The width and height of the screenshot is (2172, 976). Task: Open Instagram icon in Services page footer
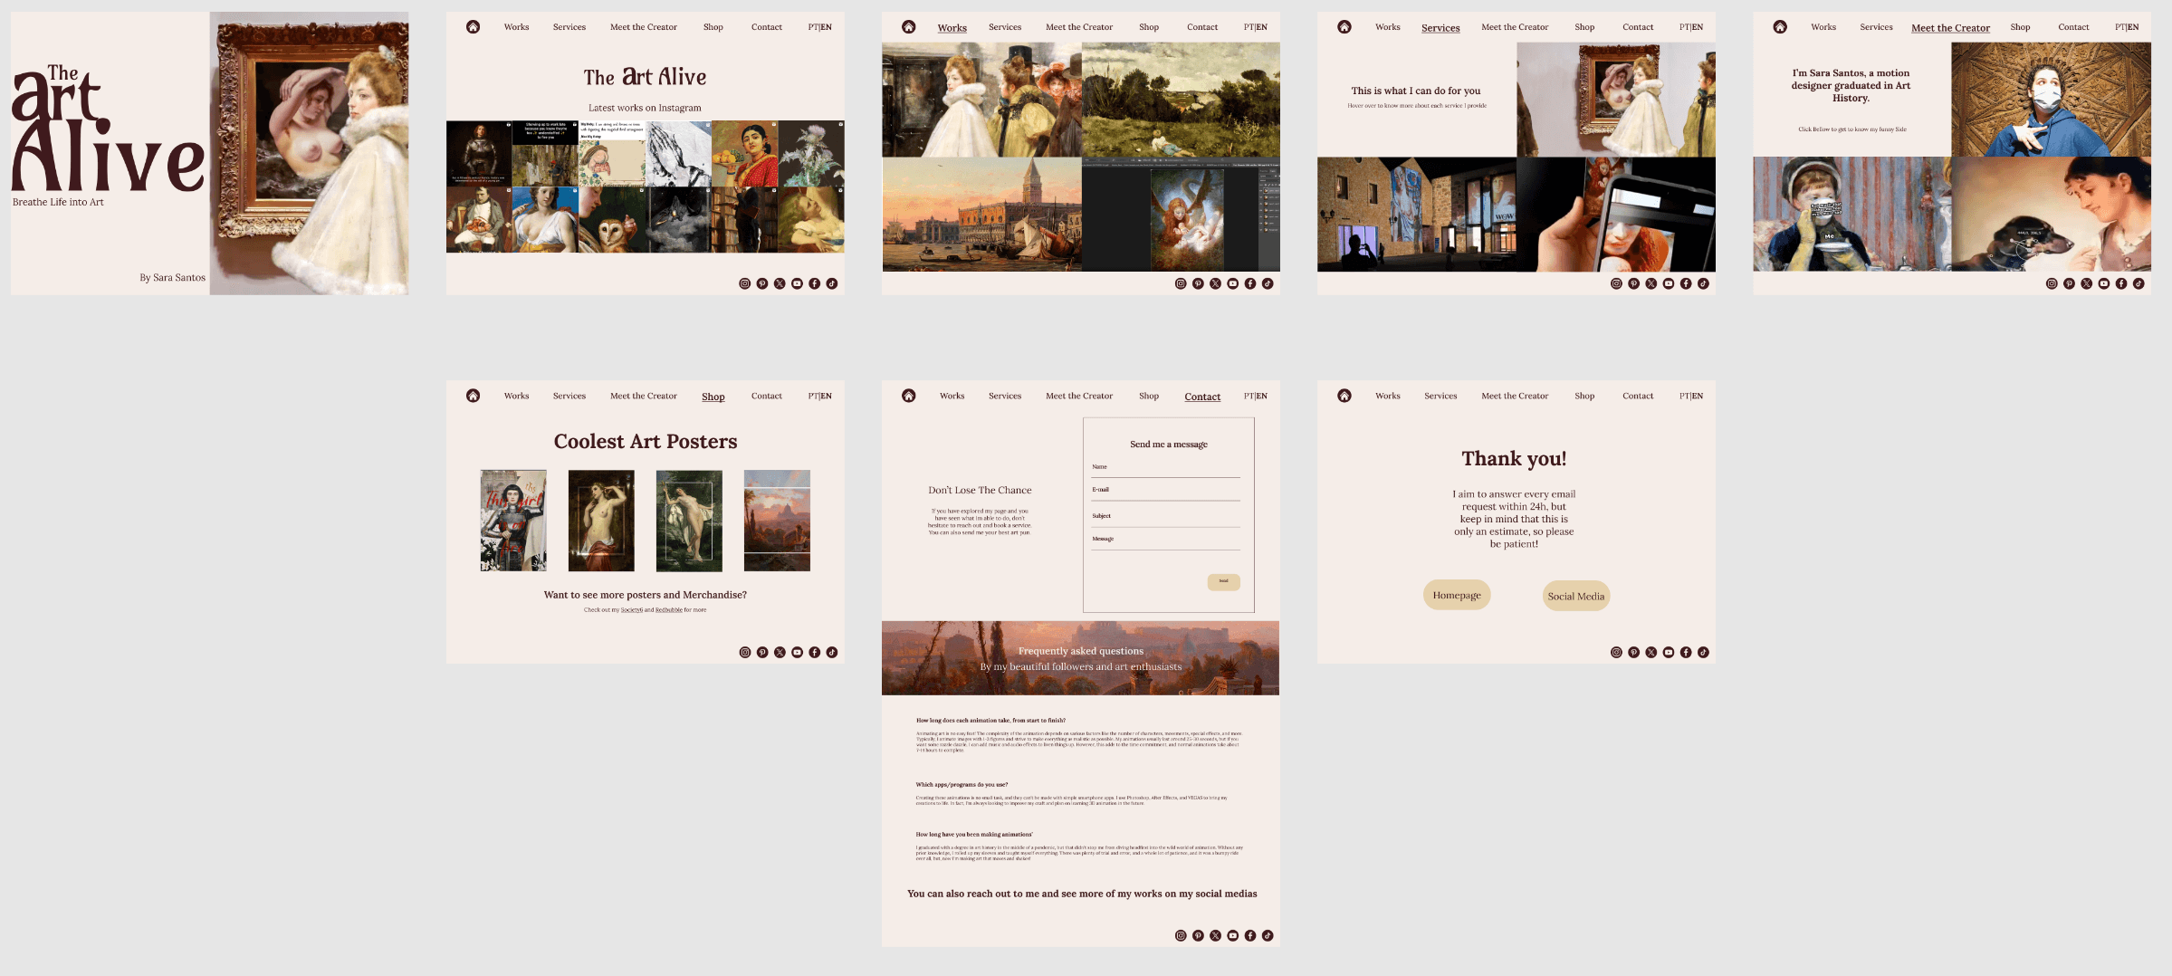coord(1616,283)
